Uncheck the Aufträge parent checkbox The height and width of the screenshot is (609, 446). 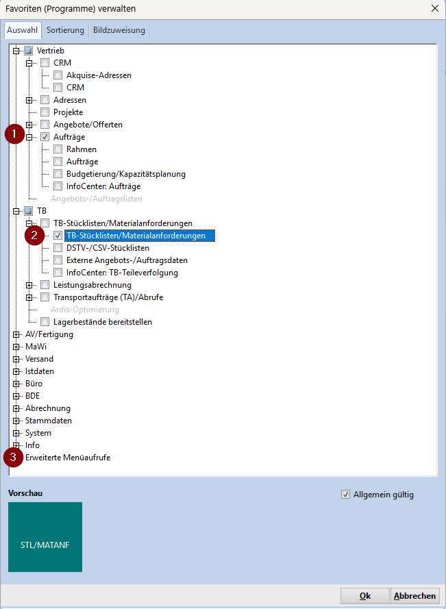coord(45,137)
